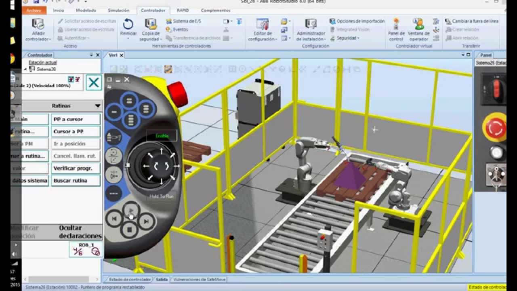Click the Cancel. llam. rut. button

coord(76,156)
